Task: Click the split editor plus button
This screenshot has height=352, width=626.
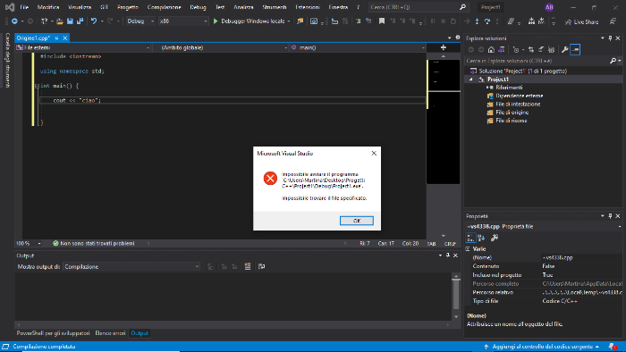Action: (x=444, y=47)
